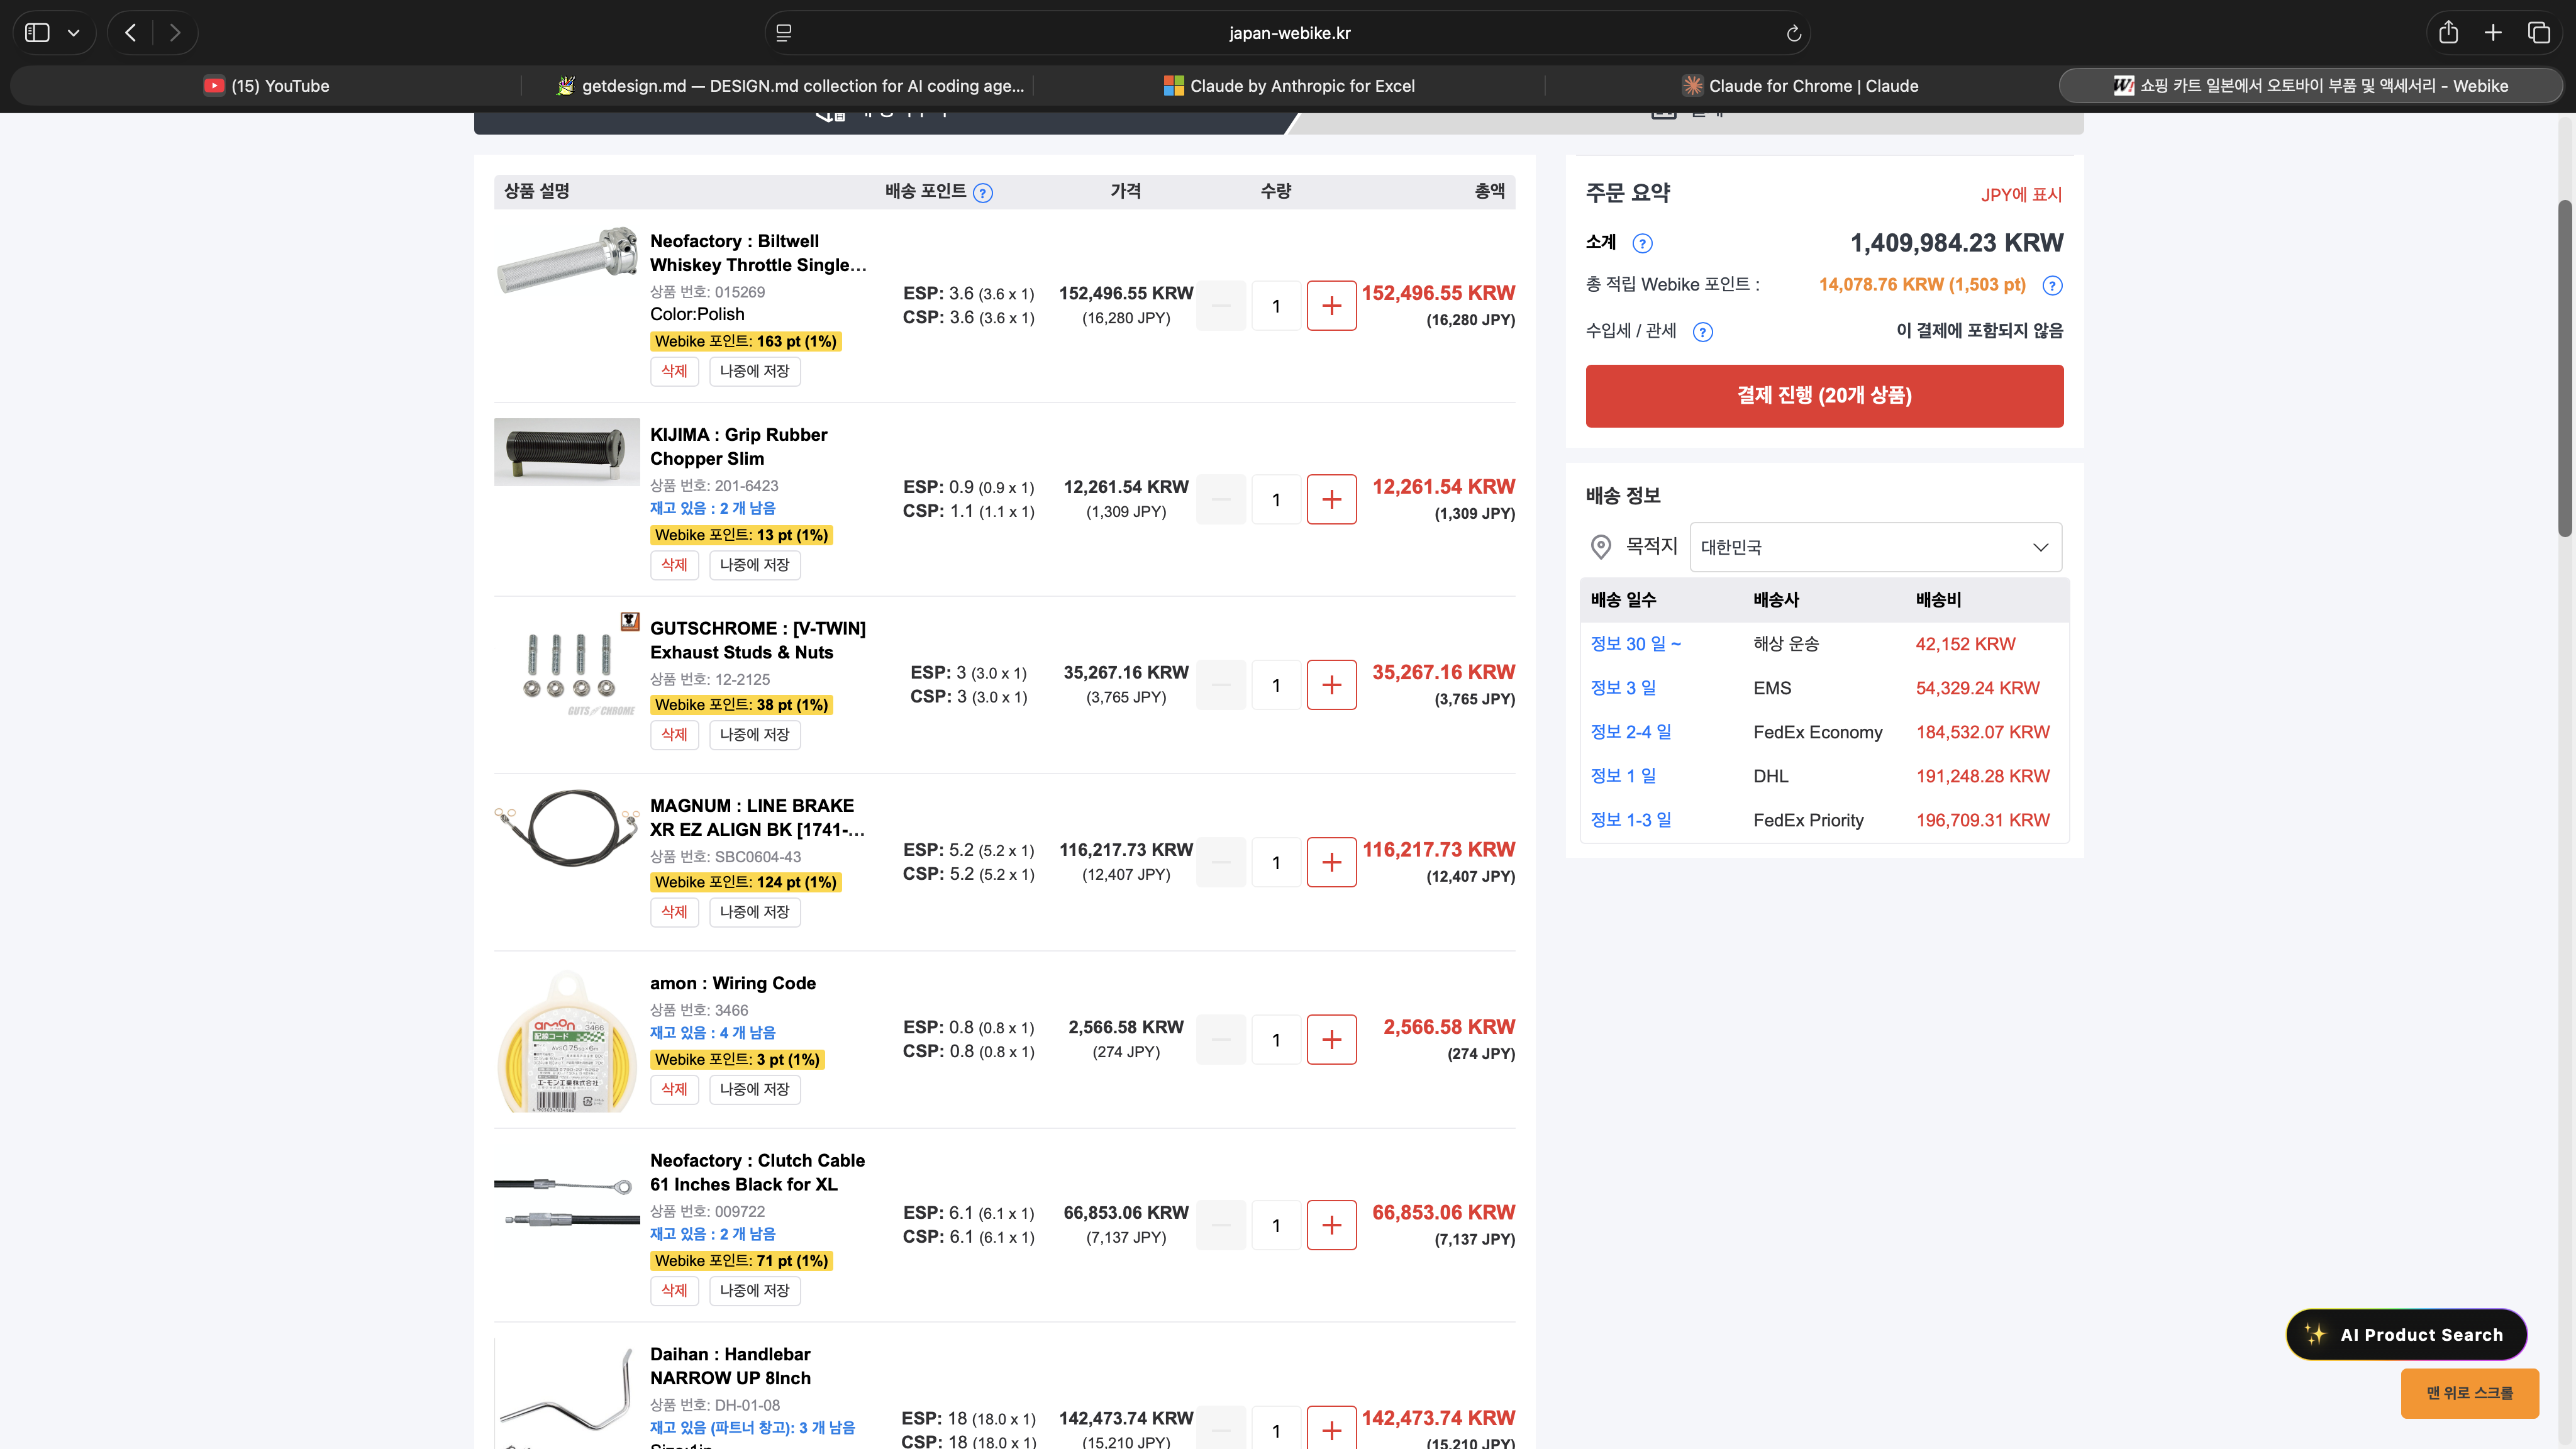This screenshot has width=2576, height=1449.
Task: Select the Webike shopping cart tab
Action: (x=2311, y=86)
